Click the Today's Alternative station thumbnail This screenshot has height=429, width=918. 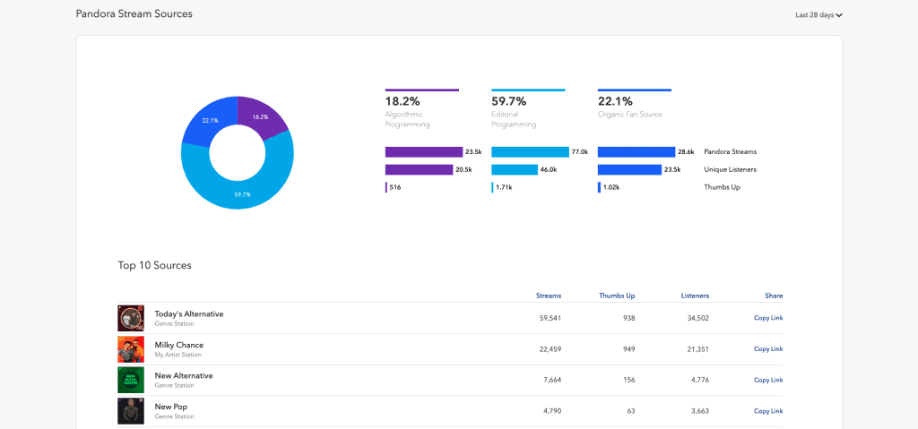(x=131, y=318)
